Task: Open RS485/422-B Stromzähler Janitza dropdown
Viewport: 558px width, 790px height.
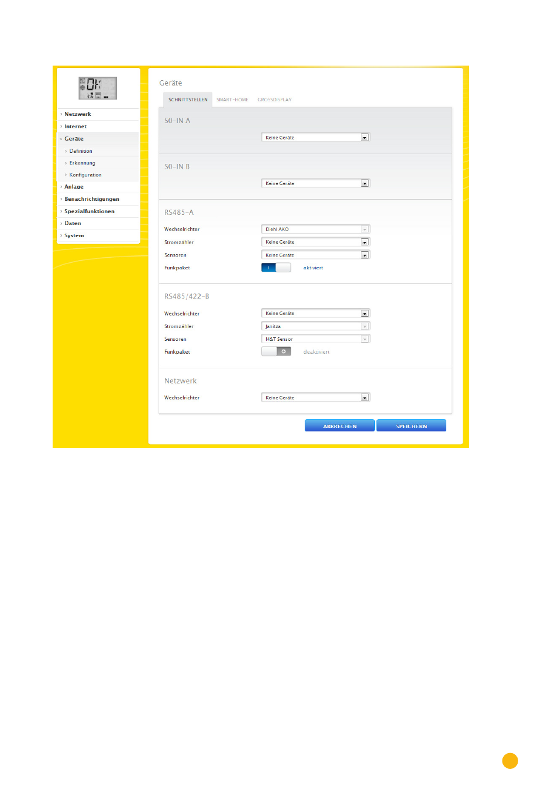Action: coord(315,326)
